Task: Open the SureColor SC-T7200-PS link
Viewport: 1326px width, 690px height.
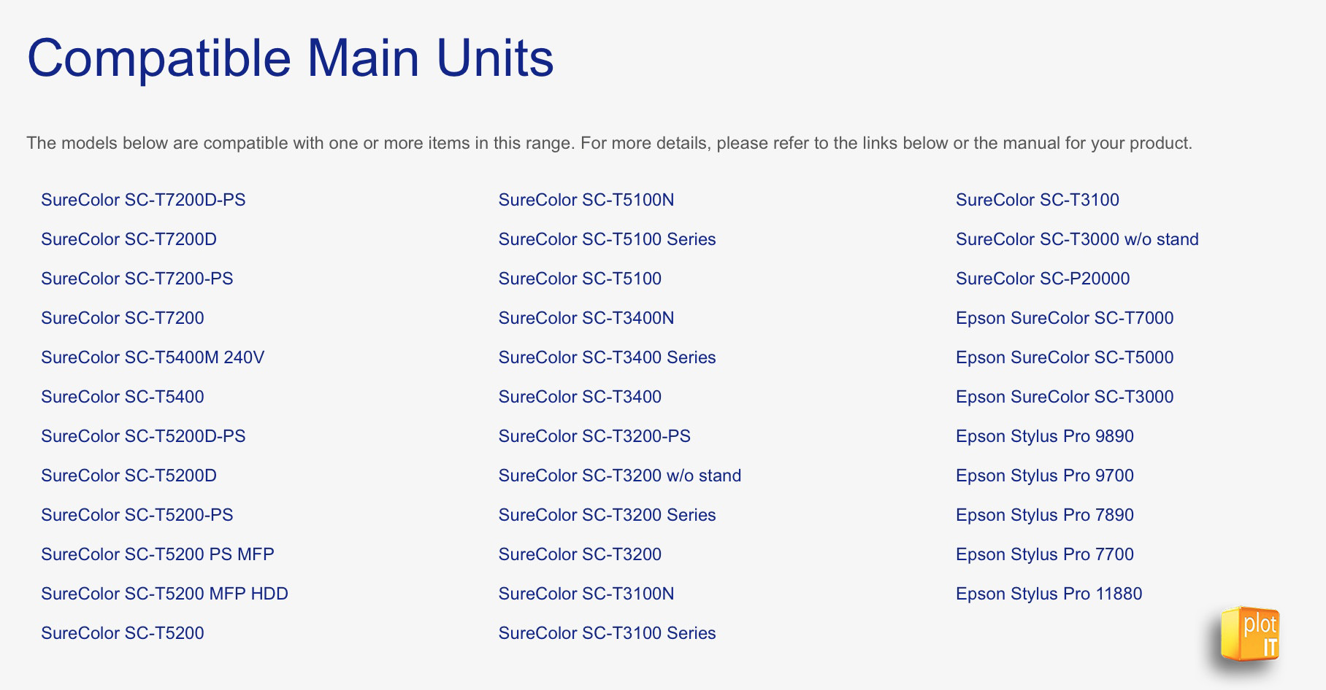Action: point(137,279)
